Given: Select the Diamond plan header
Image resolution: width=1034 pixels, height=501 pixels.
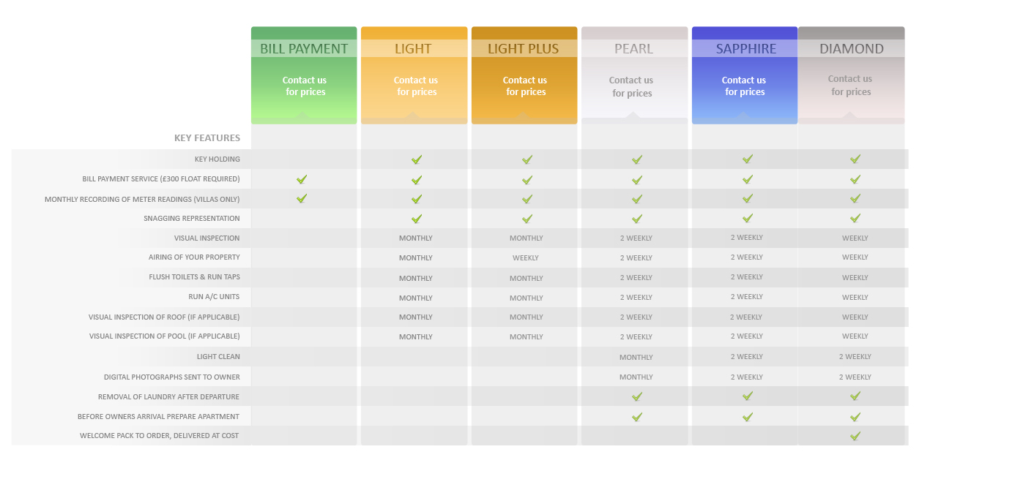Looking at the screenshot, I should click(x=851, y=49).
